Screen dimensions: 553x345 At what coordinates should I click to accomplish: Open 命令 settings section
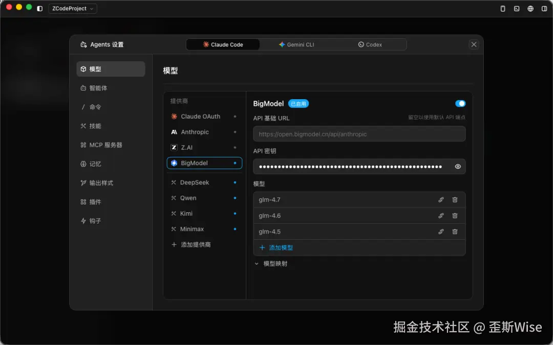[111, 107]
